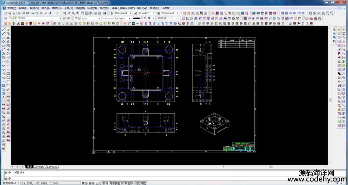Click the 尺 character toolbar icon
Screen dimensions: 348x185
[x=220, y=23]
